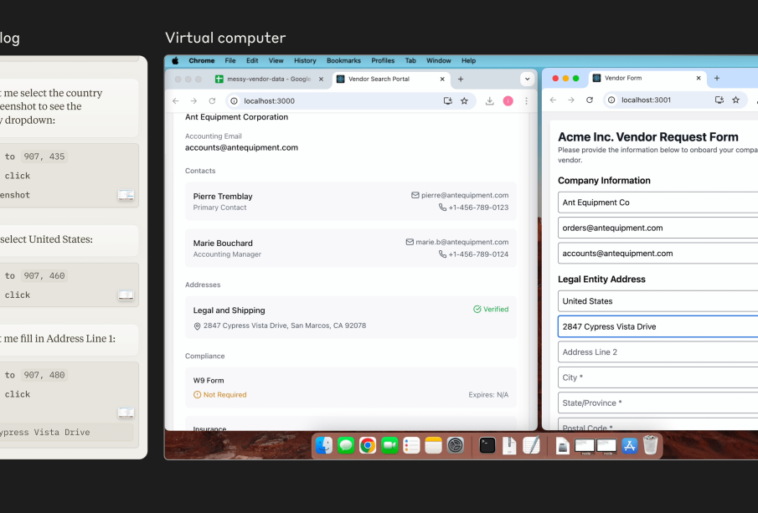Click the bookmark star in localhost:3000 address bar
Image resolution: width=758 pixels, height=513 pixels.
click(x=464, y=101)
